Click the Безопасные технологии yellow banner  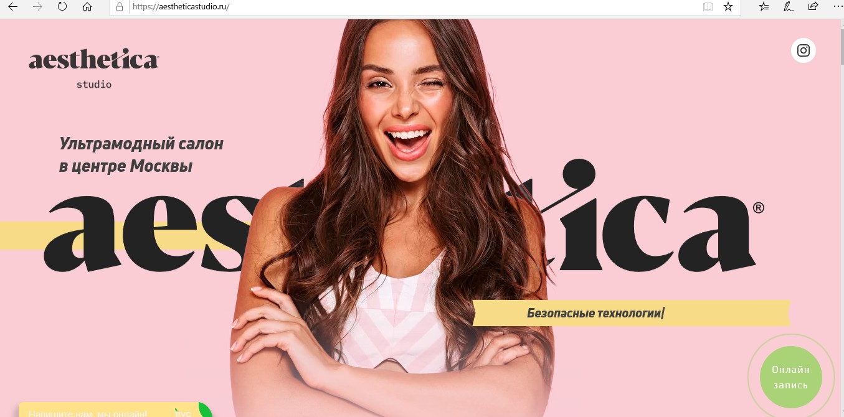[631, 313]
